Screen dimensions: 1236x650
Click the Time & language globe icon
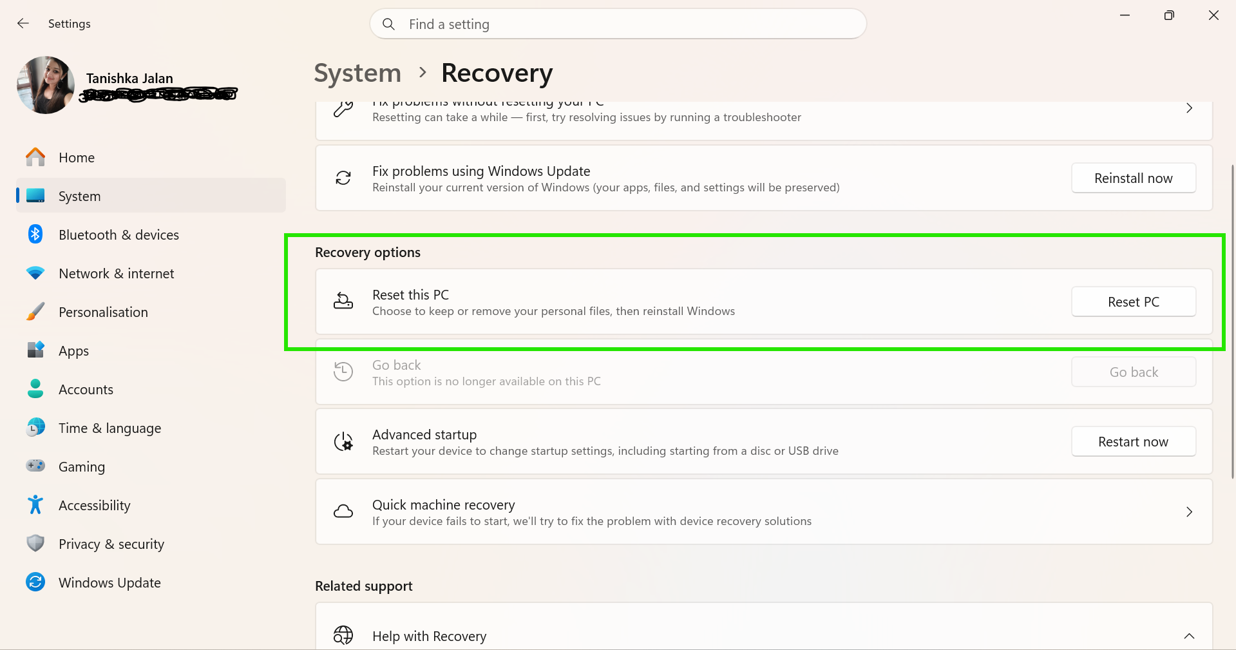pyautogui.click(x=35, y=427)
